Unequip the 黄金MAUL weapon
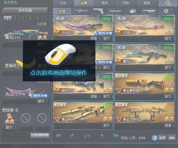Viewport: 178px width, 148px height. point(107,125)
